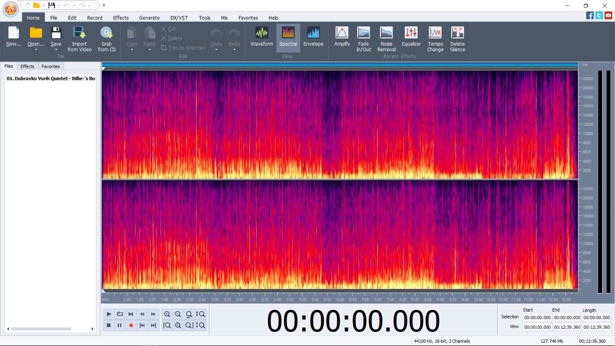The width and height of the screenshot is (615, 346).
Task: Expand quick access folder open dropdown
Action: point(44,5)
